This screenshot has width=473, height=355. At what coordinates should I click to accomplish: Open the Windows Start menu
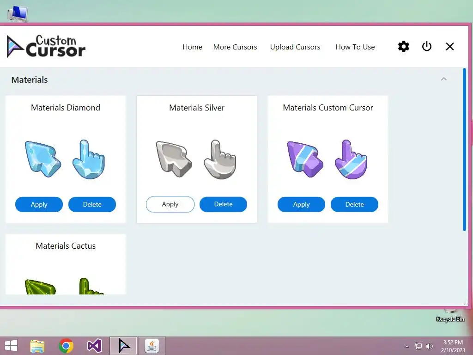click(x=11, y=346)
